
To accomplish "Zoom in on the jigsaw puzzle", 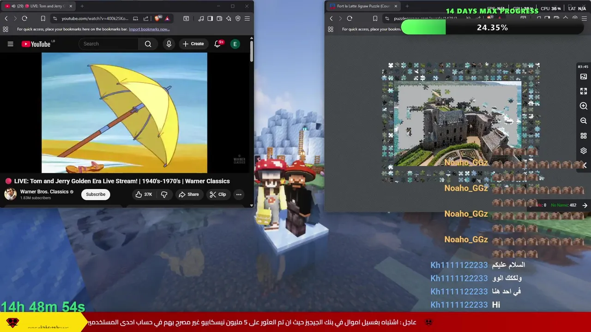I will pos(584,106).
